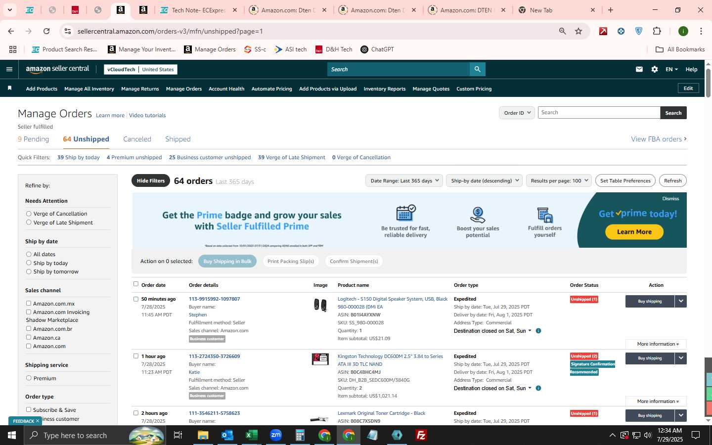Click the Seller Central top search field
Image resolution: width=712 pixels, height=445 pixels.
pos(398,69)
